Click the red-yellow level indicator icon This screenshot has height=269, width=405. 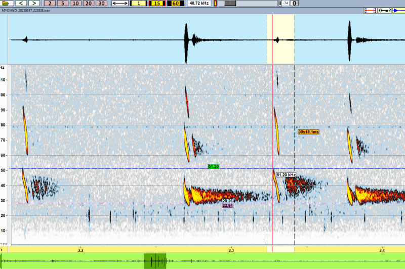(216, 3)
